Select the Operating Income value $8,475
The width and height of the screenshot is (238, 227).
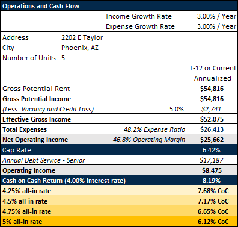(x=212, y=170)
